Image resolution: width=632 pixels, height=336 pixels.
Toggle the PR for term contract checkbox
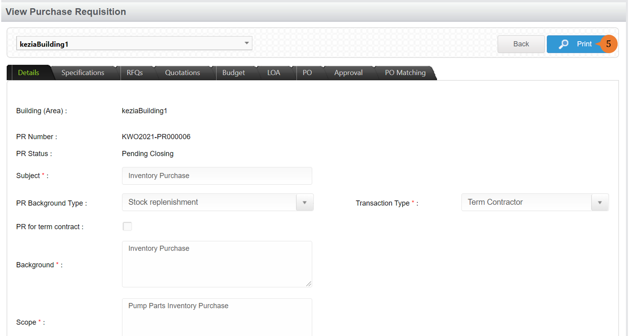click(127, 226)
